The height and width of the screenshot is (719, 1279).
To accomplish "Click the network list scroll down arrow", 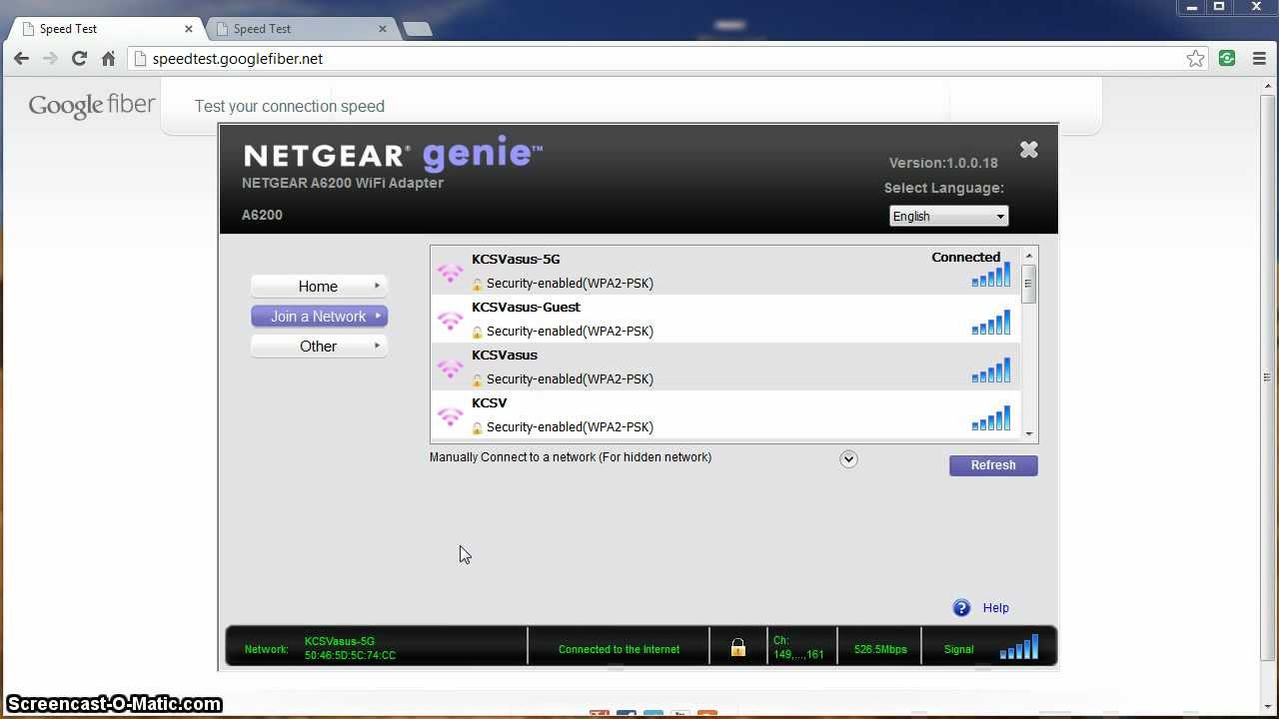I will (1029, 433).
